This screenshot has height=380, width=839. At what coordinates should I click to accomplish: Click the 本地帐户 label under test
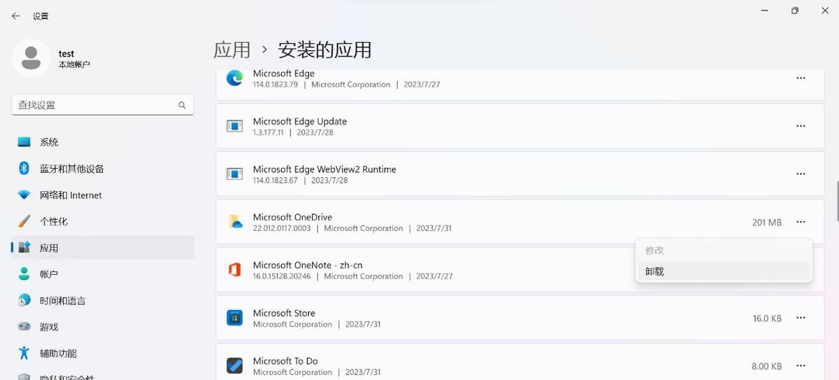coord(74,64)
